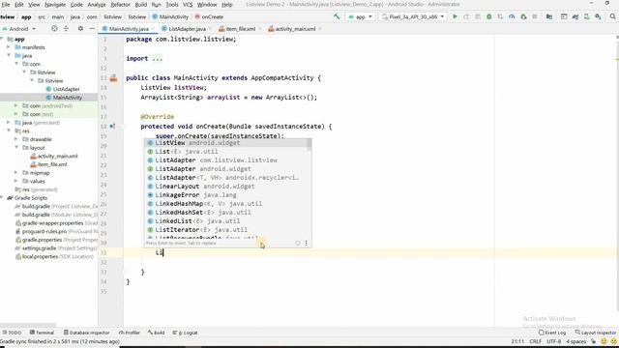Open the SDK Manager icon
Viewport: 619px width, 348px height.
point(599,16)
